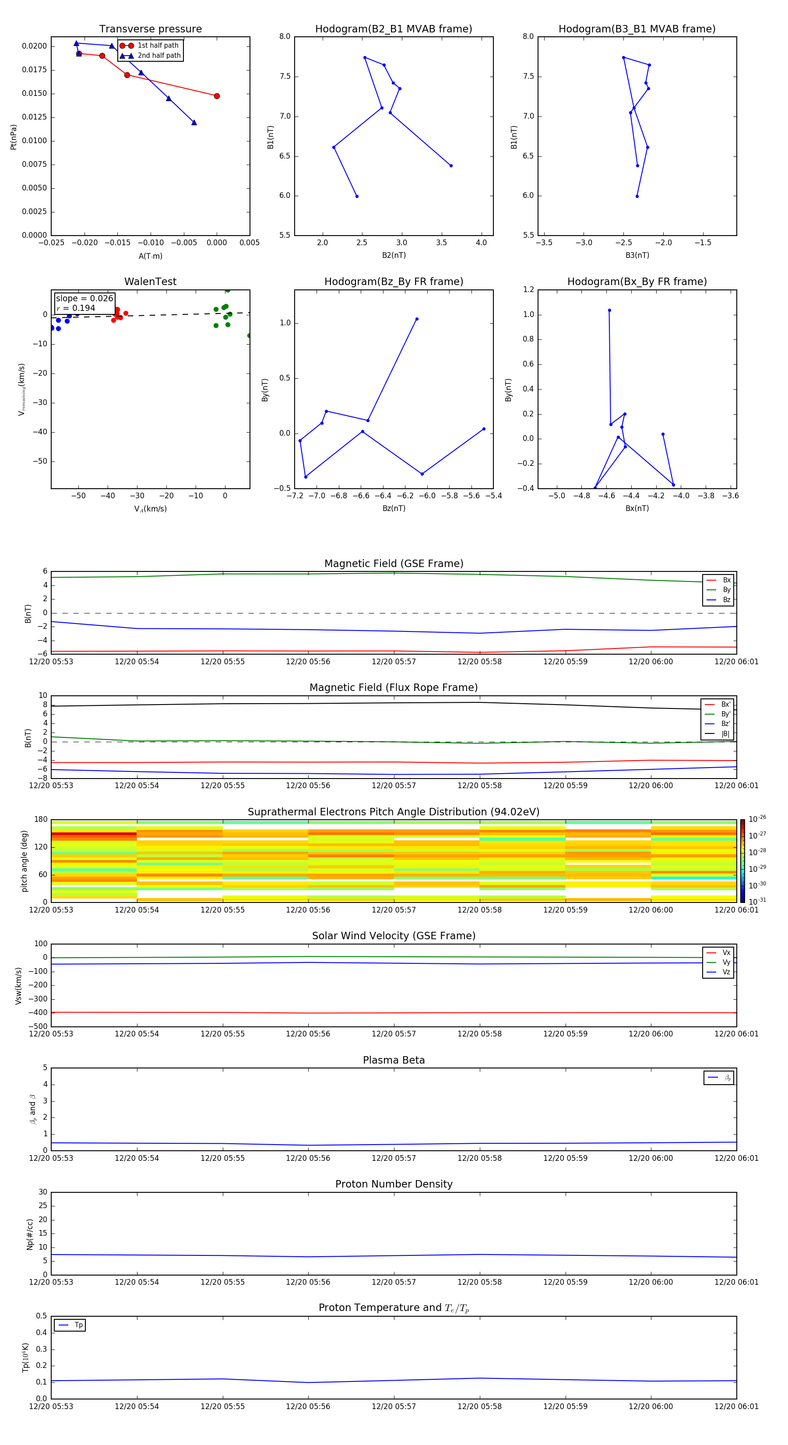Click the 'slope = 0.026' annotation

click(x=84, y=299)
